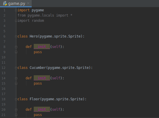Collapse the Hero class at line 6
159x118 pixels.
point(16,37)
